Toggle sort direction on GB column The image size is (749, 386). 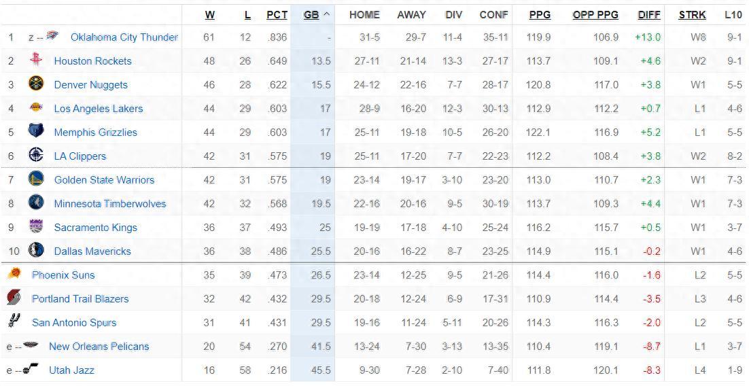316,14
